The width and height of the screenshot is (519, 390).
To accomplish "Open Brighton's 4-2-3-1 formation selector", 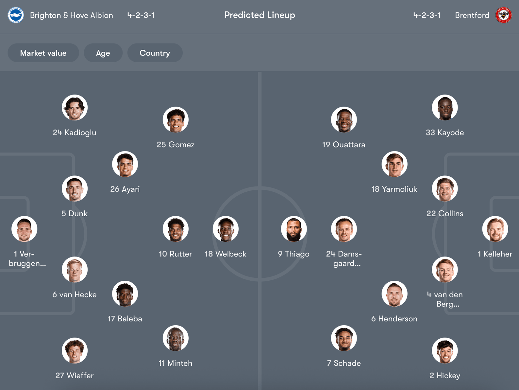I will (x=141, y=15).
